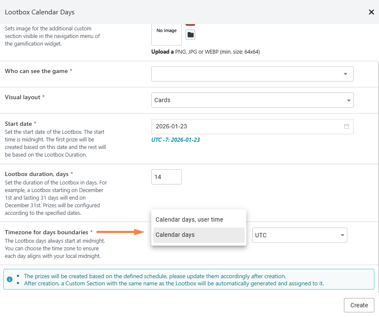Screen dimensions: 379x317
Task: Click the caret on the UTC selector
Action: (341, 236)
